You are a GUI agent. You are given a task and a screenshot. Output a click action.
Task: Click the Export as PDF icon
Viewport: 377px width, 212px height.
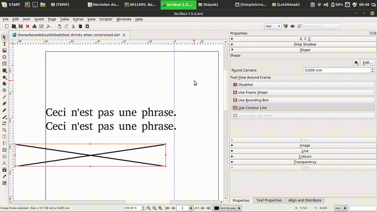click(x=48, y=26)
